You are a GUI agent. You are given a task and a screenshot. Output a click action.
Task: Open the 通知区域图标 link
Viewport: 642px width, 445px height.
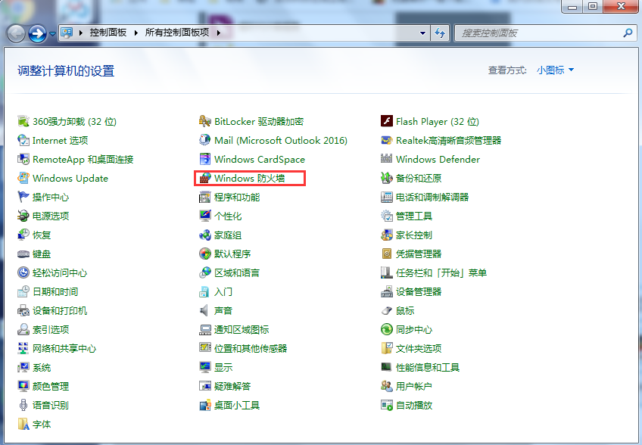[x=242, y=329]
